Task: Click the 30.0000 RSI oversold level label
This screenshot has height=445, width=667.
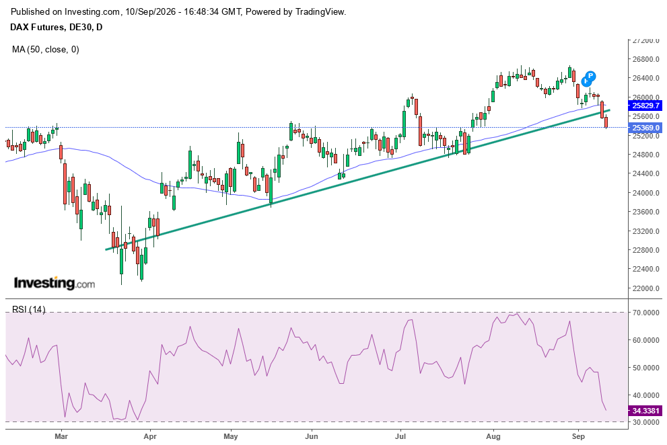Action: 645,422
